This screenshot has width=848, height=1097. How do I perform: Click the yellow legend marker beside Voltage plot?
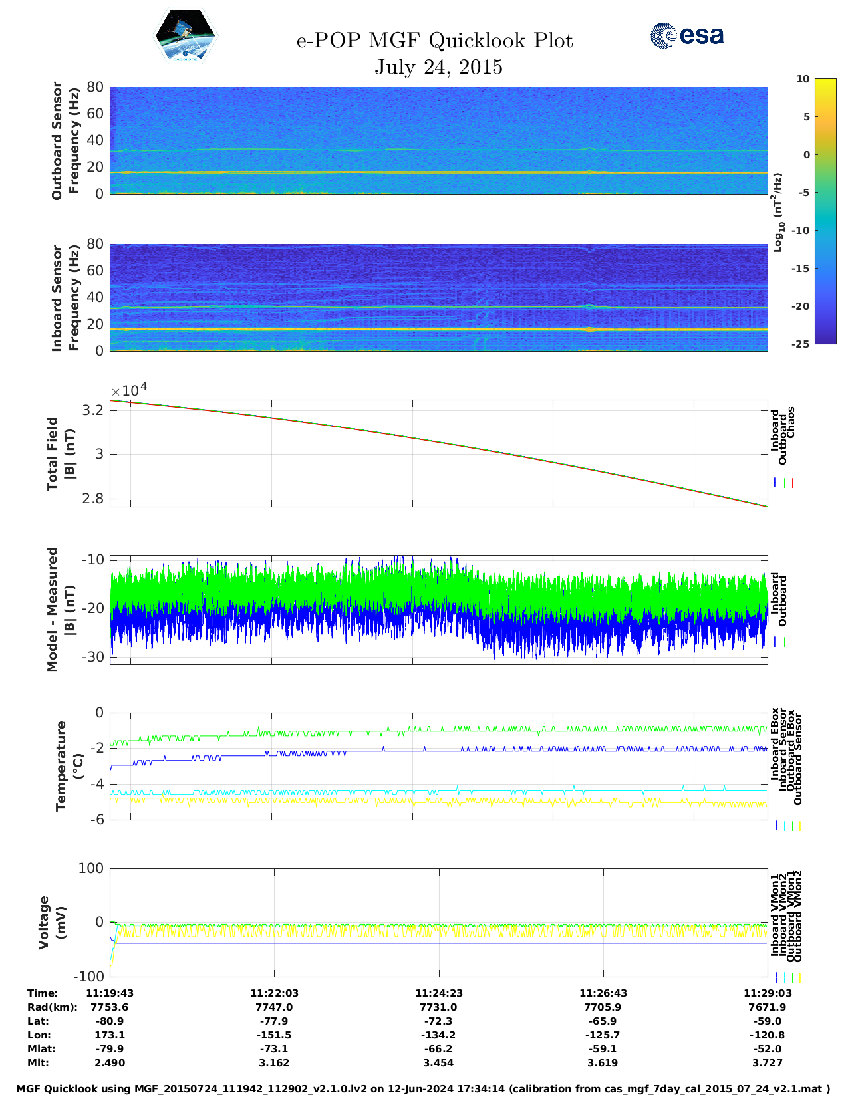tap(799, 977)
